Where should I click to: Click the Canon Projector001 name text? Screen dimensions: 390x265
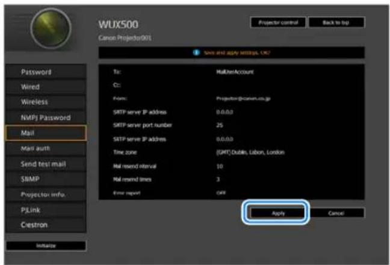(125, 38)
